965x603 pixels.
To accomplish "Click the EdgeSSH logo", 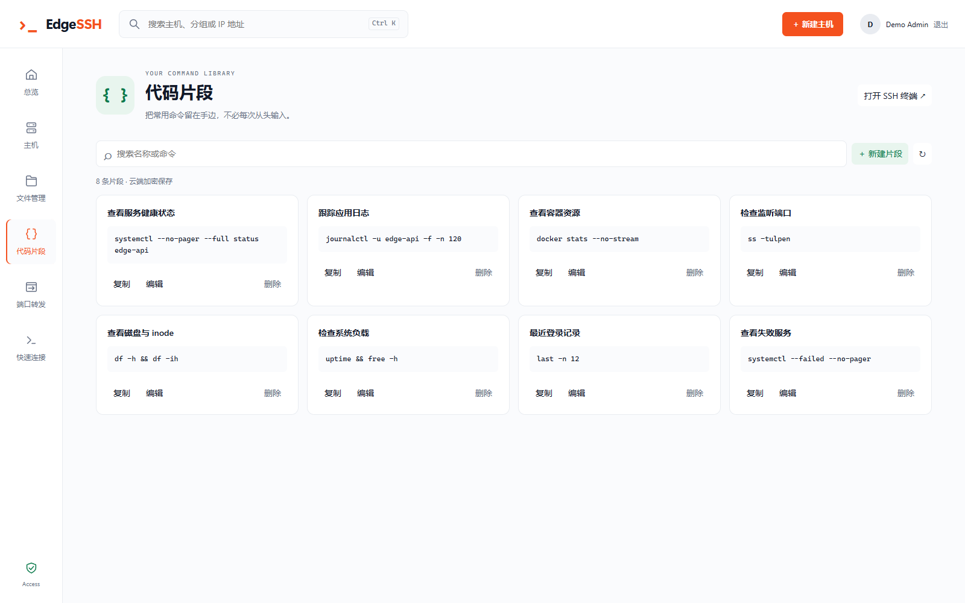I will click(60, 25).
